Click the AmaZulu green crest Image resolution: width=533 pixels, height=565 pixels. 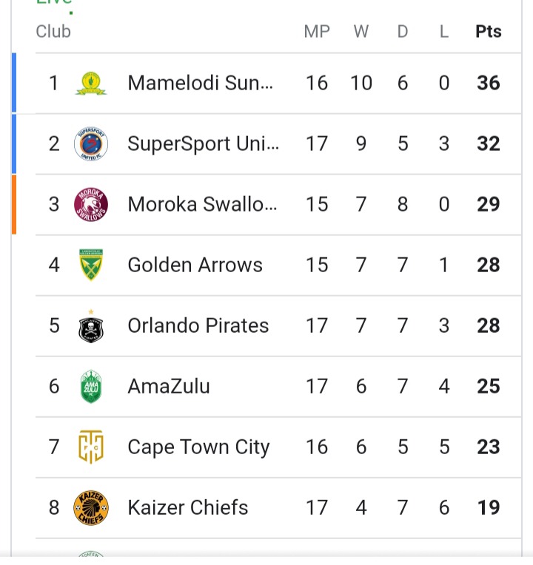click(91, 386)
